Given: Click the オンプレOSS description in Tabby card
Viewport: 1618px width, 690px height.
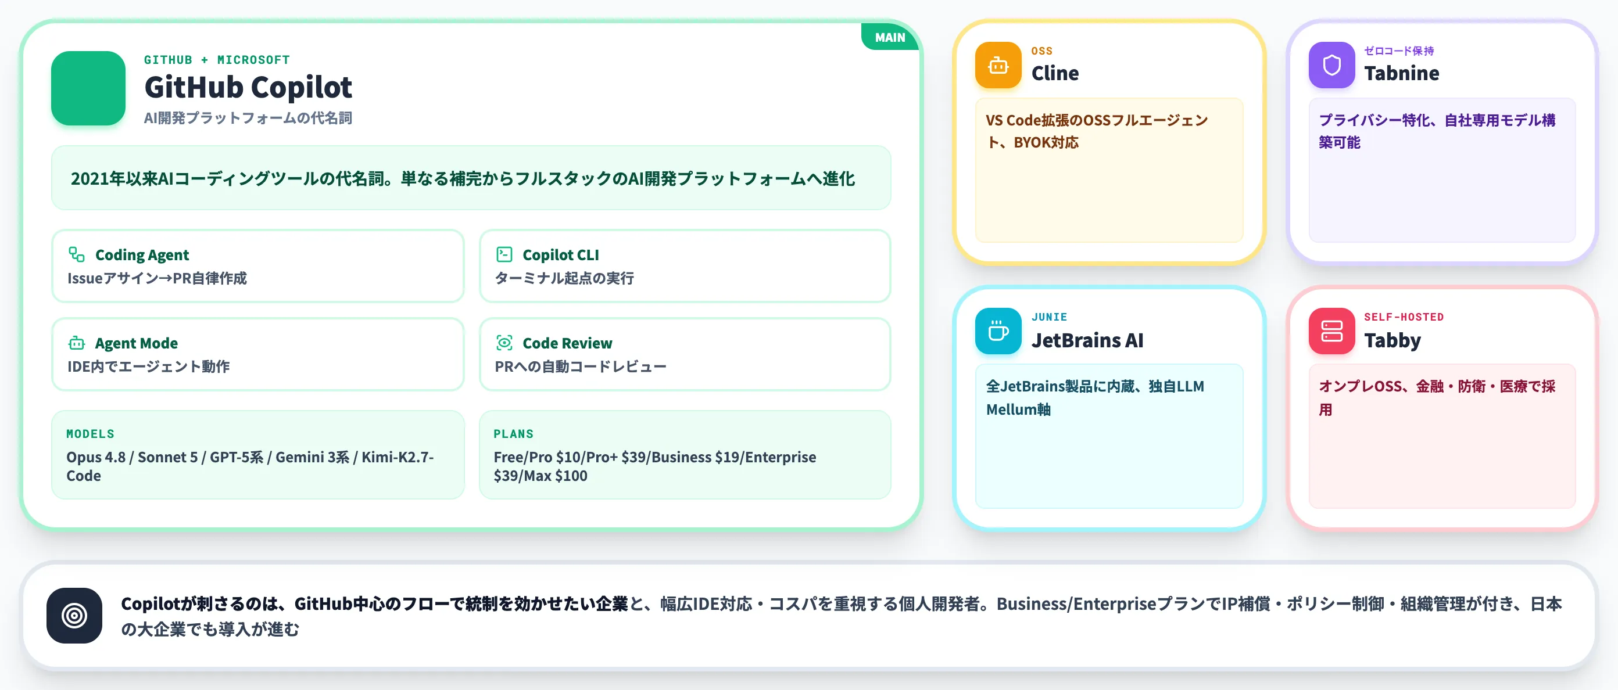Looking at the screenshot, I should (x=1437, y=397).
